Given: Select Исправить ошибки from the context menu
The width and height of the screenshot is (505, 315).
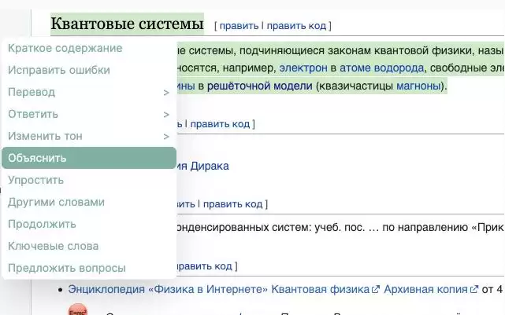Looking at the screenshot, I should pos(89,70).
